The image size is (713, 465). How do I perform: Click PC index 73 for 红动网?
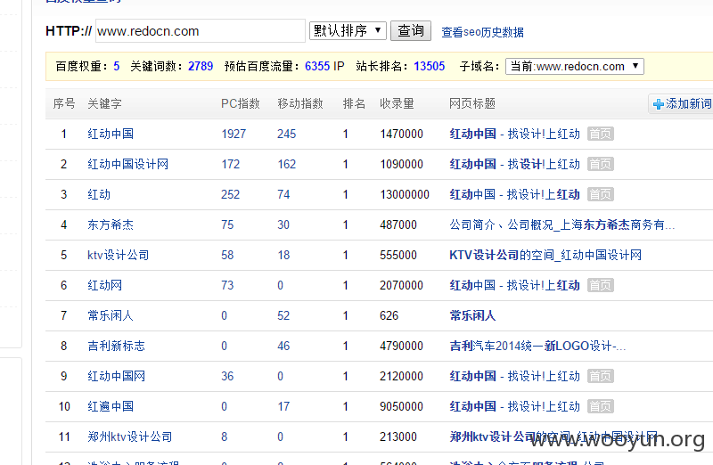pos(227,285)
